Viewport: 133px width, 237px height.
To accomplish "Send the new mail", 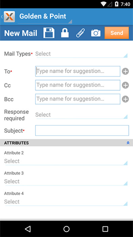I will (117, 33).
